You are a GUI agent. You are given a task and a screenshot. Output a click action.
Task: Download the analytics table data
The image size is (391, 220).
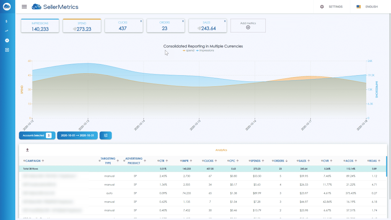(x=27, y=150)
